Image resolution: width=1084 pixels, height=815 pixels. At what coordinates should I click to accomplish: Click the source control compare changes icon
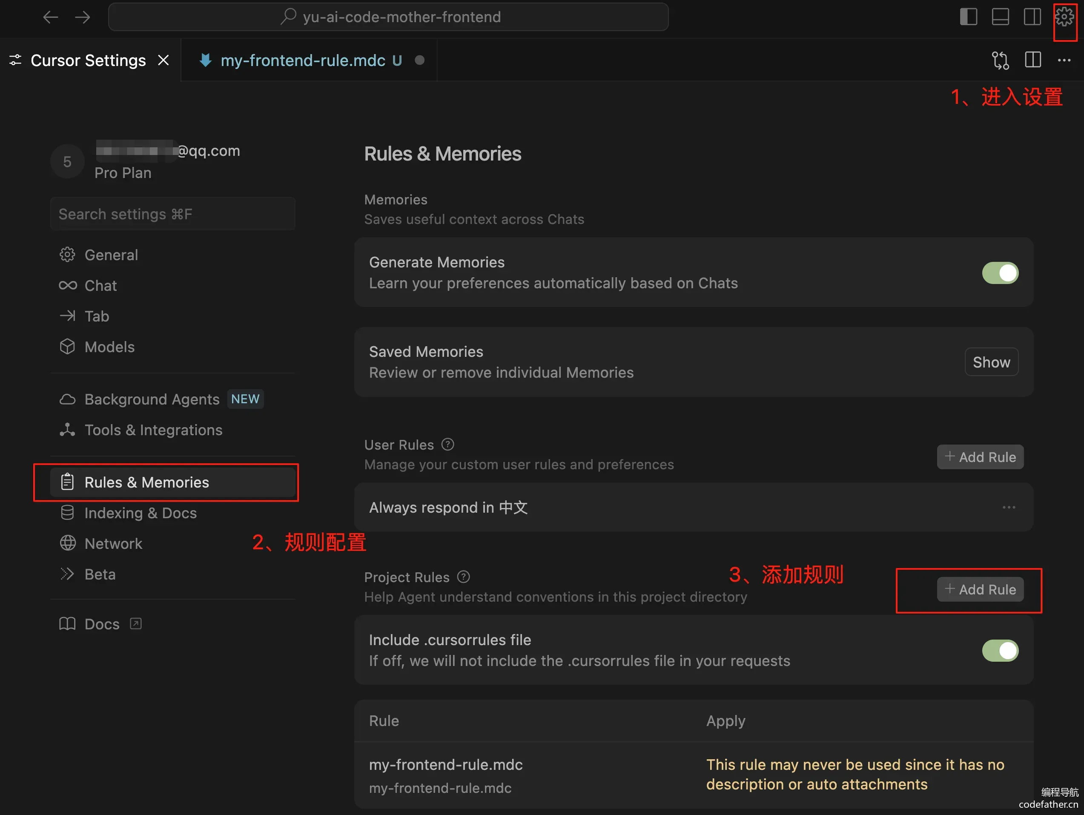pyautogui.click(x=1000, y=60)
